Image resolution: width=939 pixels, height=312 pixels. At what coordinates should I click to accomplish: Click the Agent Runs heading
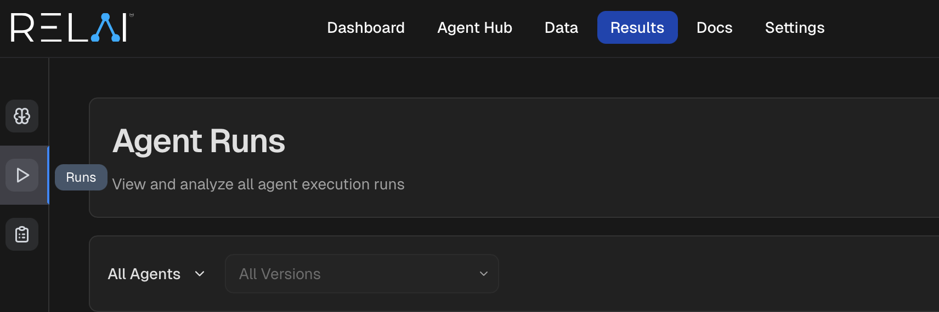point(199,141)
